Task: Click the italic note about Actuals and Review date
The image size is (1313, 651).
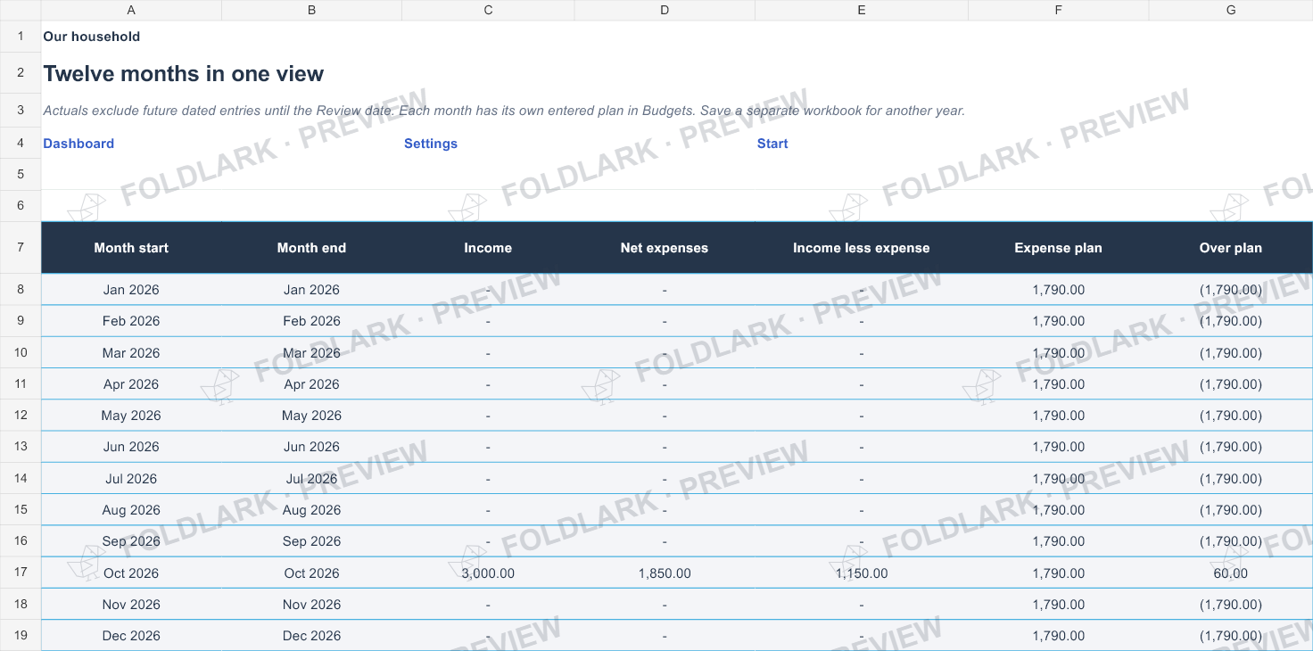Action: [x=504, y=111]
